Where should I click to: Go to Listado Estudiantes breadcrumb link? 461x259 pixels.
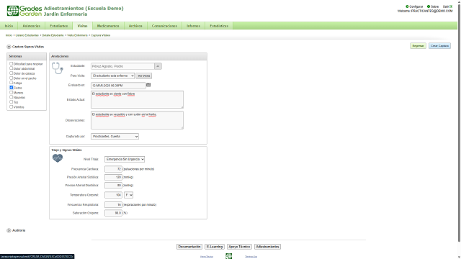[27, 35]
